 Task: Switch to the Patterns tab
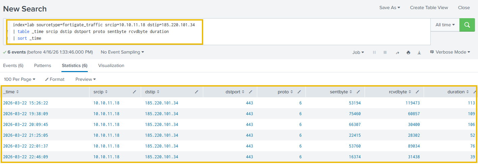click(43, 66)
